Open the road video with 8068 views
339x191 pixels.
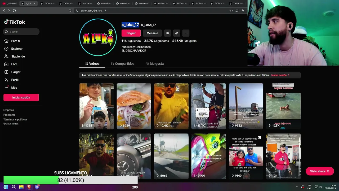point(171,156)
